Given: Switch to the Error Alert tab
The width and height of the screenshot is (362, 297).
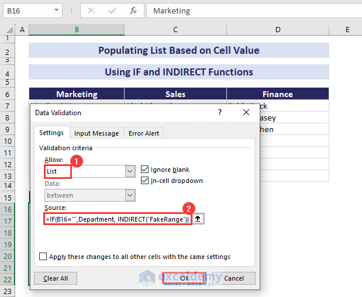Looking at the screenshot, I should click(144, 133).
